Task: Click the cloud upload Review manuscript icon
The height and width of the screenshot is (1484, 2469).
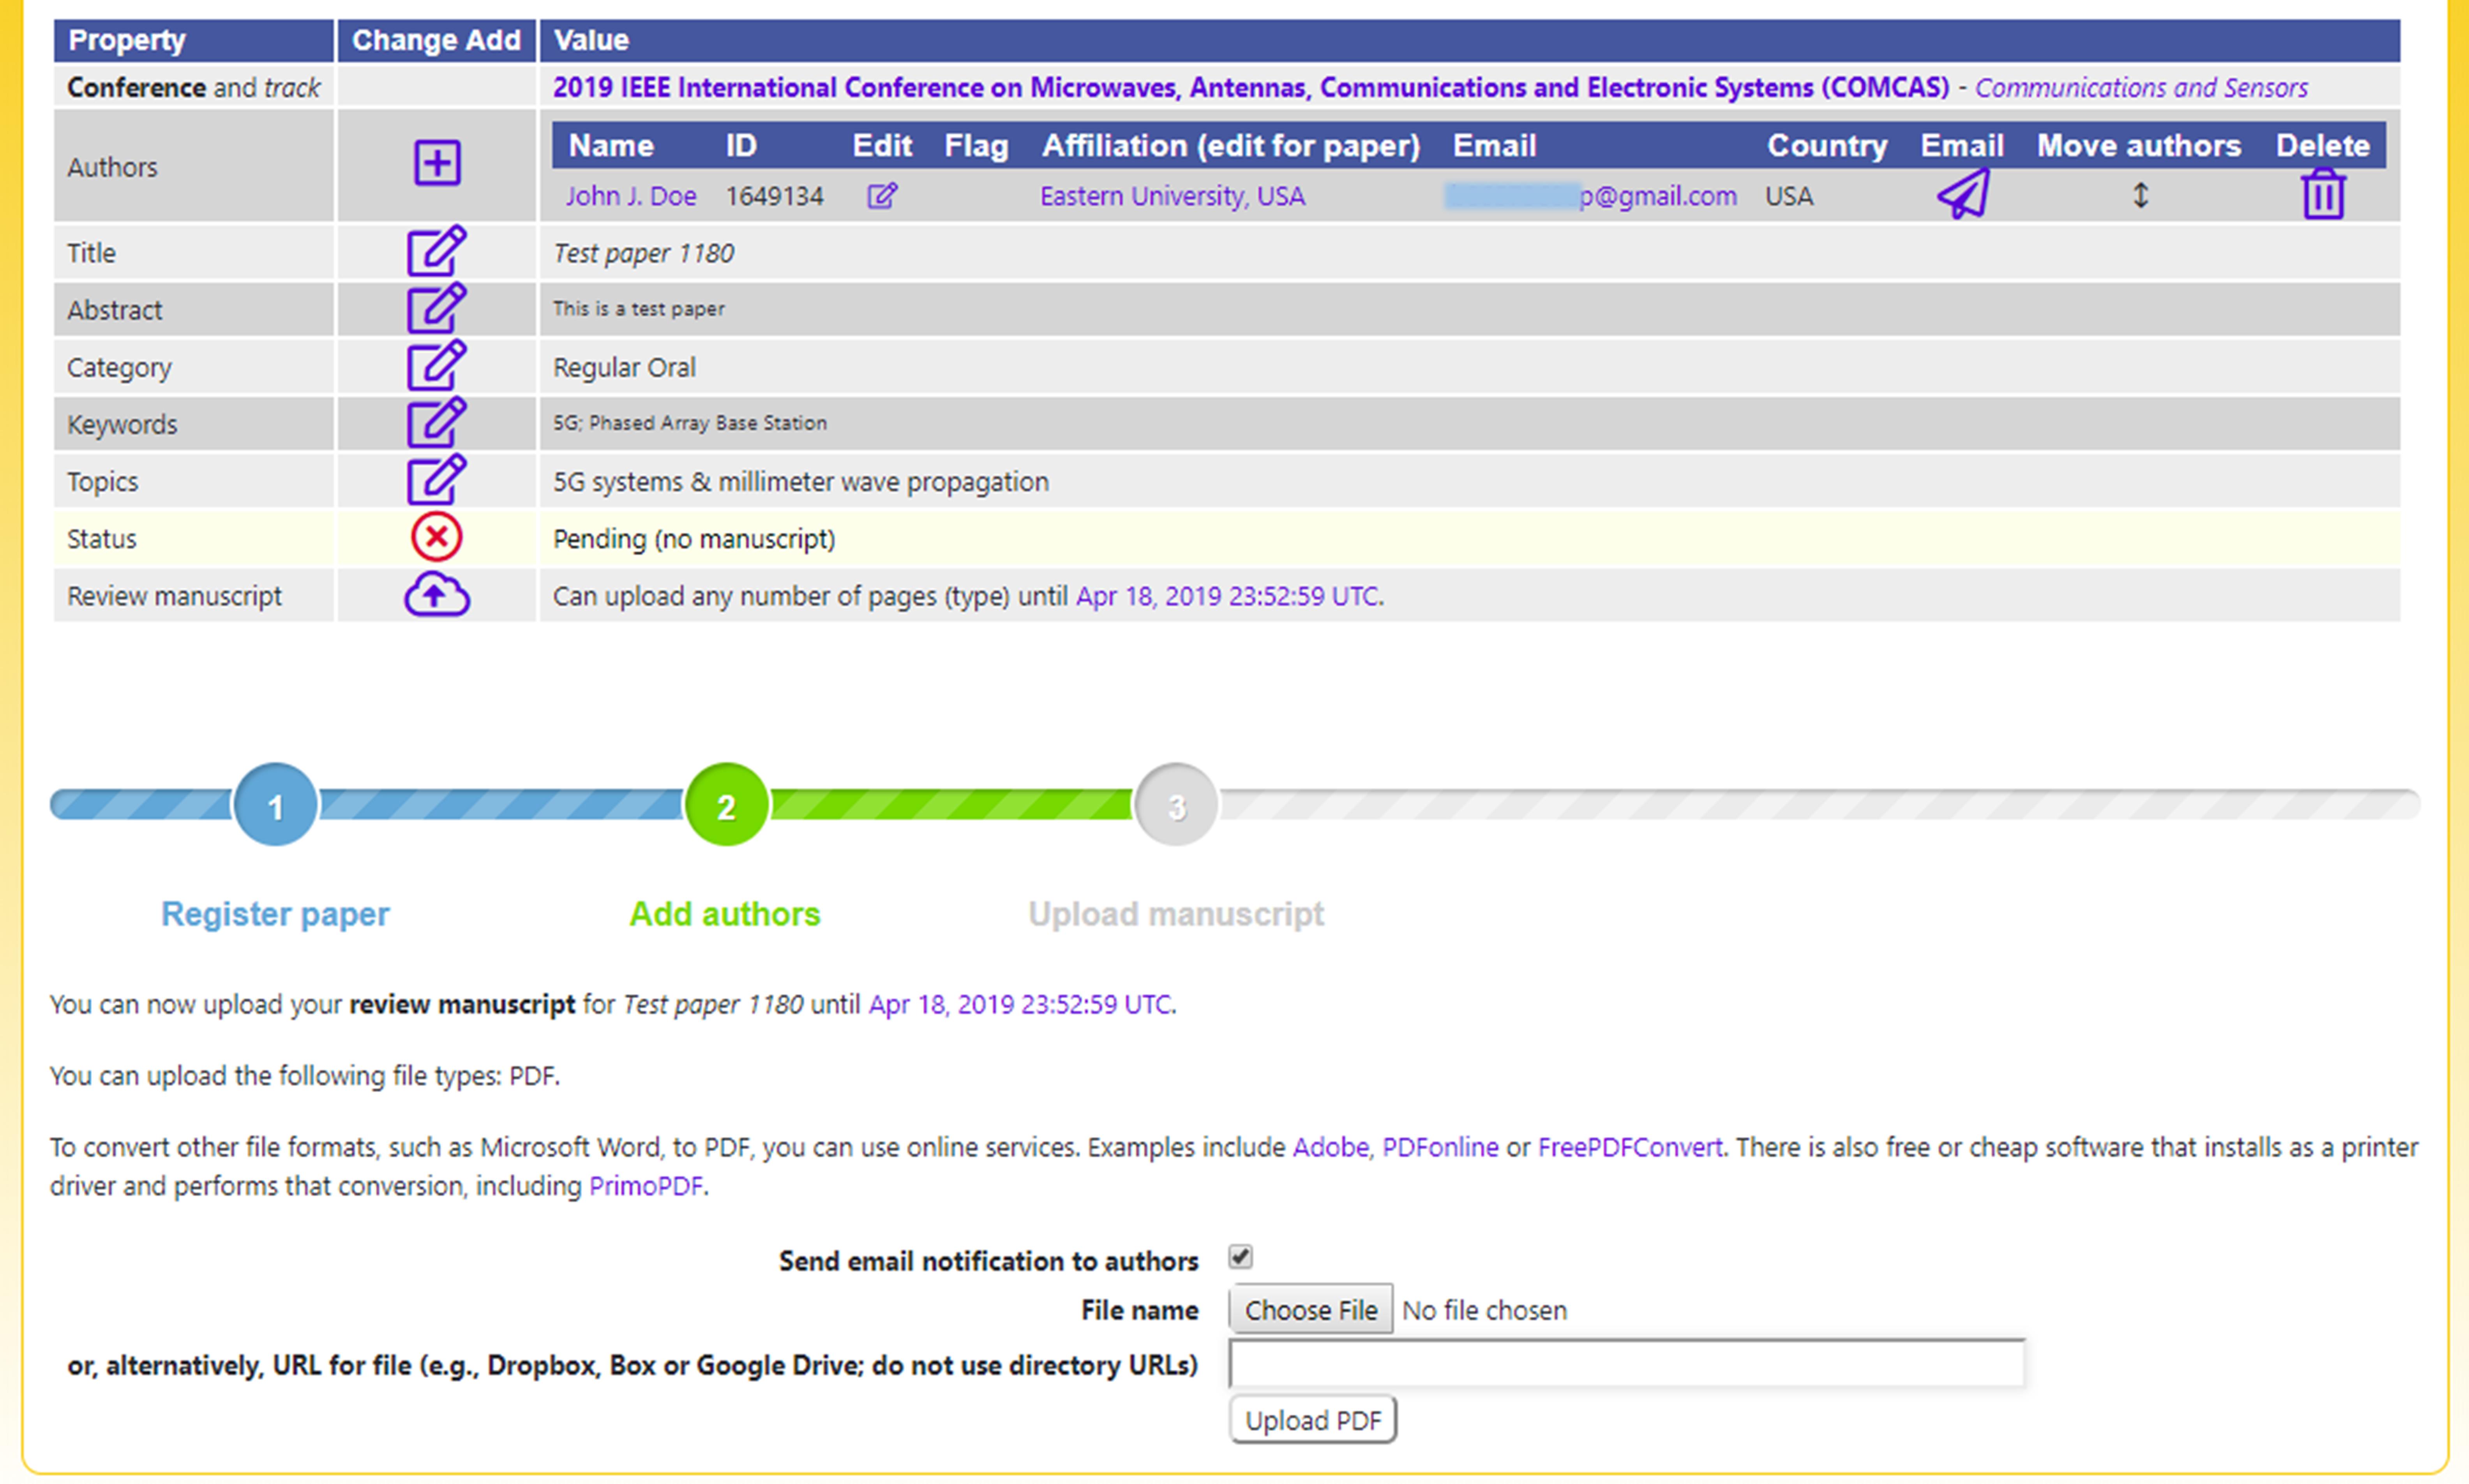Action: (x=437, y=595)
